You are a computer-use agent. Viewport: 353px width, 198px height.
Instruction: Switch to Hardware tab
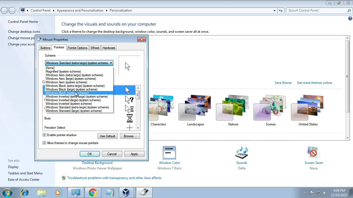tap(109, 48)
